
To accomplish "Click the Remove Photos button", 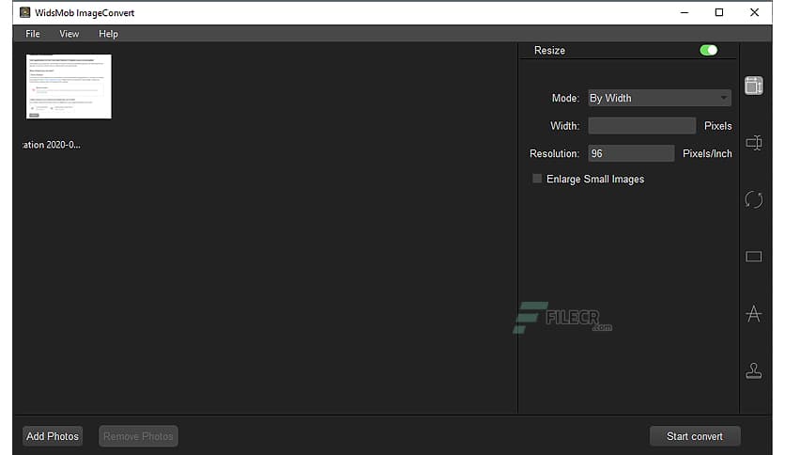I will click(x=138, y=436).
